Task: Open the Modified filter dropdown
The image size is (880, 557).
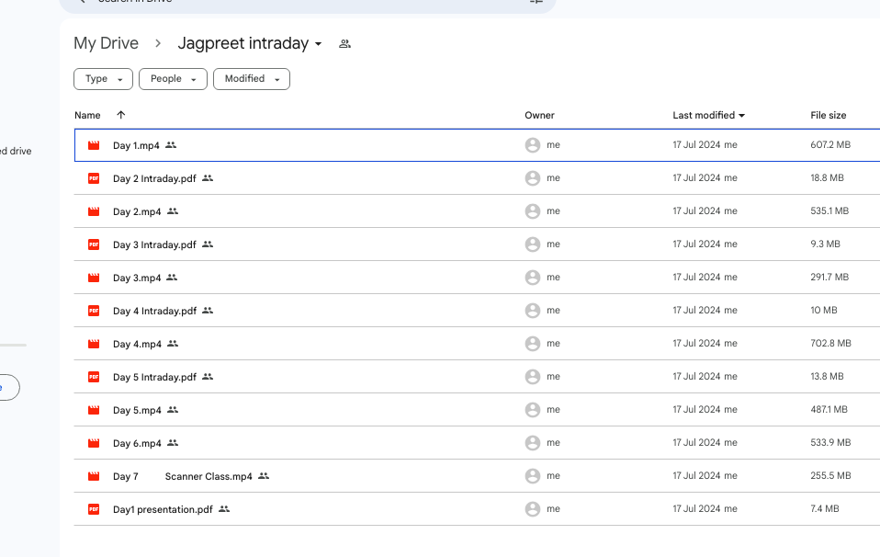Action: (251, 79)
